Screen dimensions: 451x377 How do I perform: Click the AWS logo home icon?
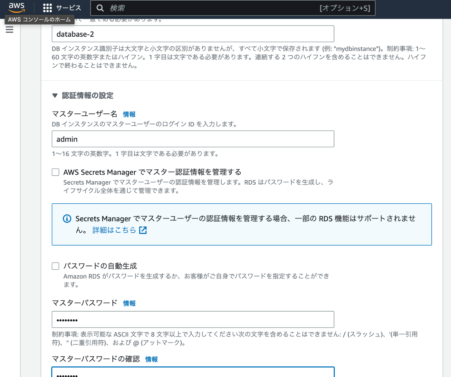[16, 7]
